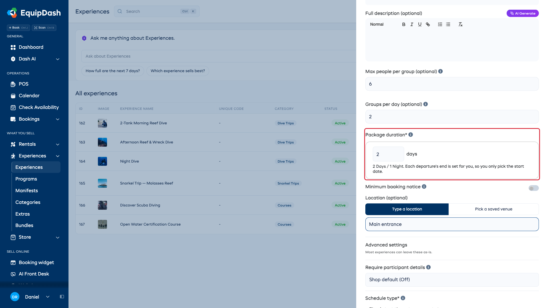Go to Manifests page
The height and width of the screenshot is (308, 548).
click(x=27, y=191)
